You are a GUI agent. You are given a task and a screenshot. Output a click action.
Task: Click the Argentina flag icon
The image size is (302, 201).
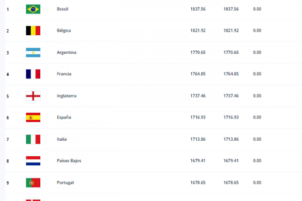(33, 52)
